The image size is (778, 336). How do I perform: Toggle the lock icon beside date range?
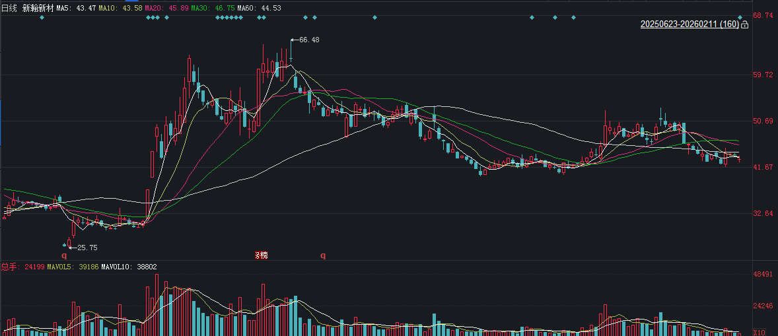[x=745, y=24]
